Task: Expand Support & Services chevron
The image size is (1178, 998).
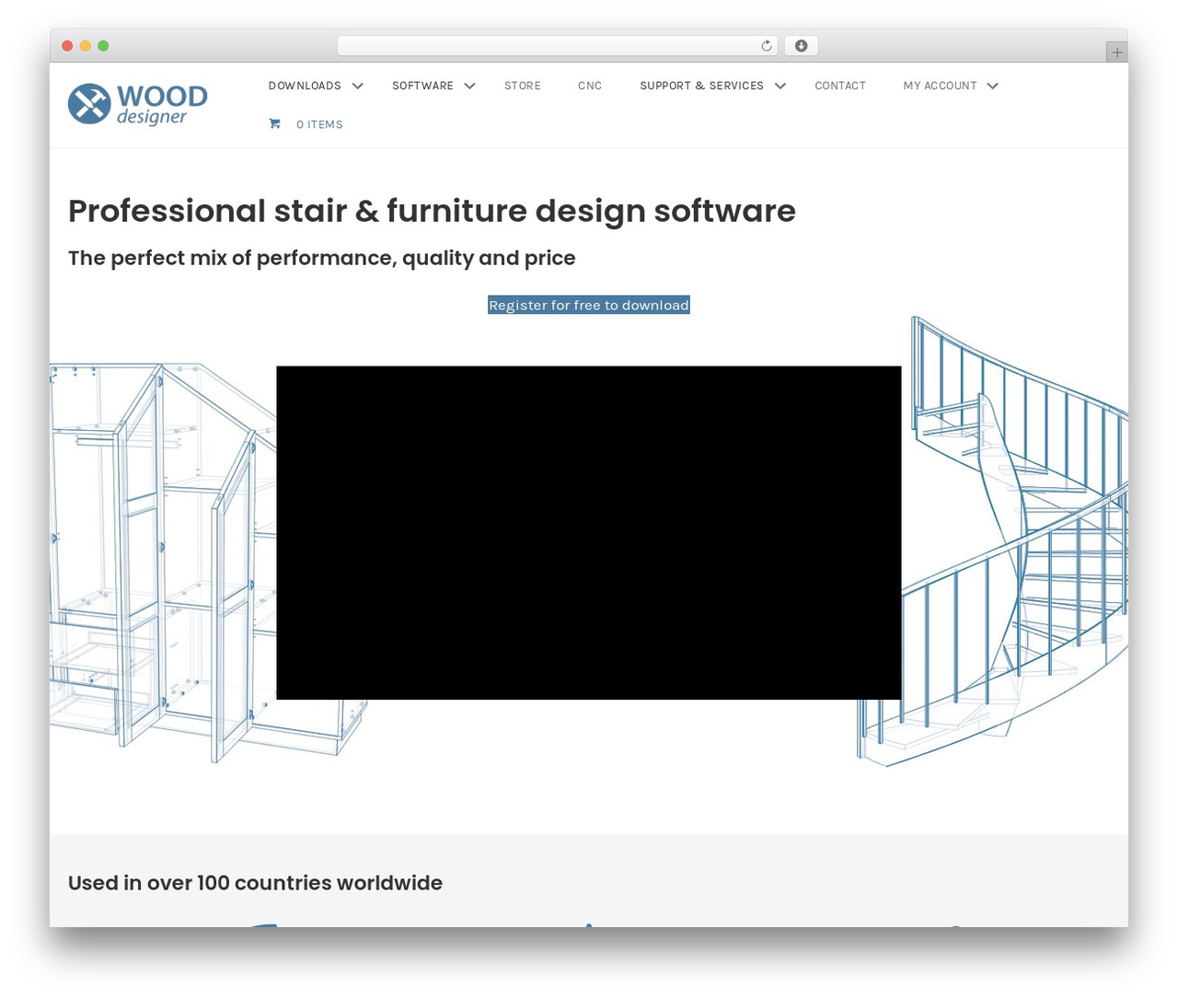Action: pos(780,86)
